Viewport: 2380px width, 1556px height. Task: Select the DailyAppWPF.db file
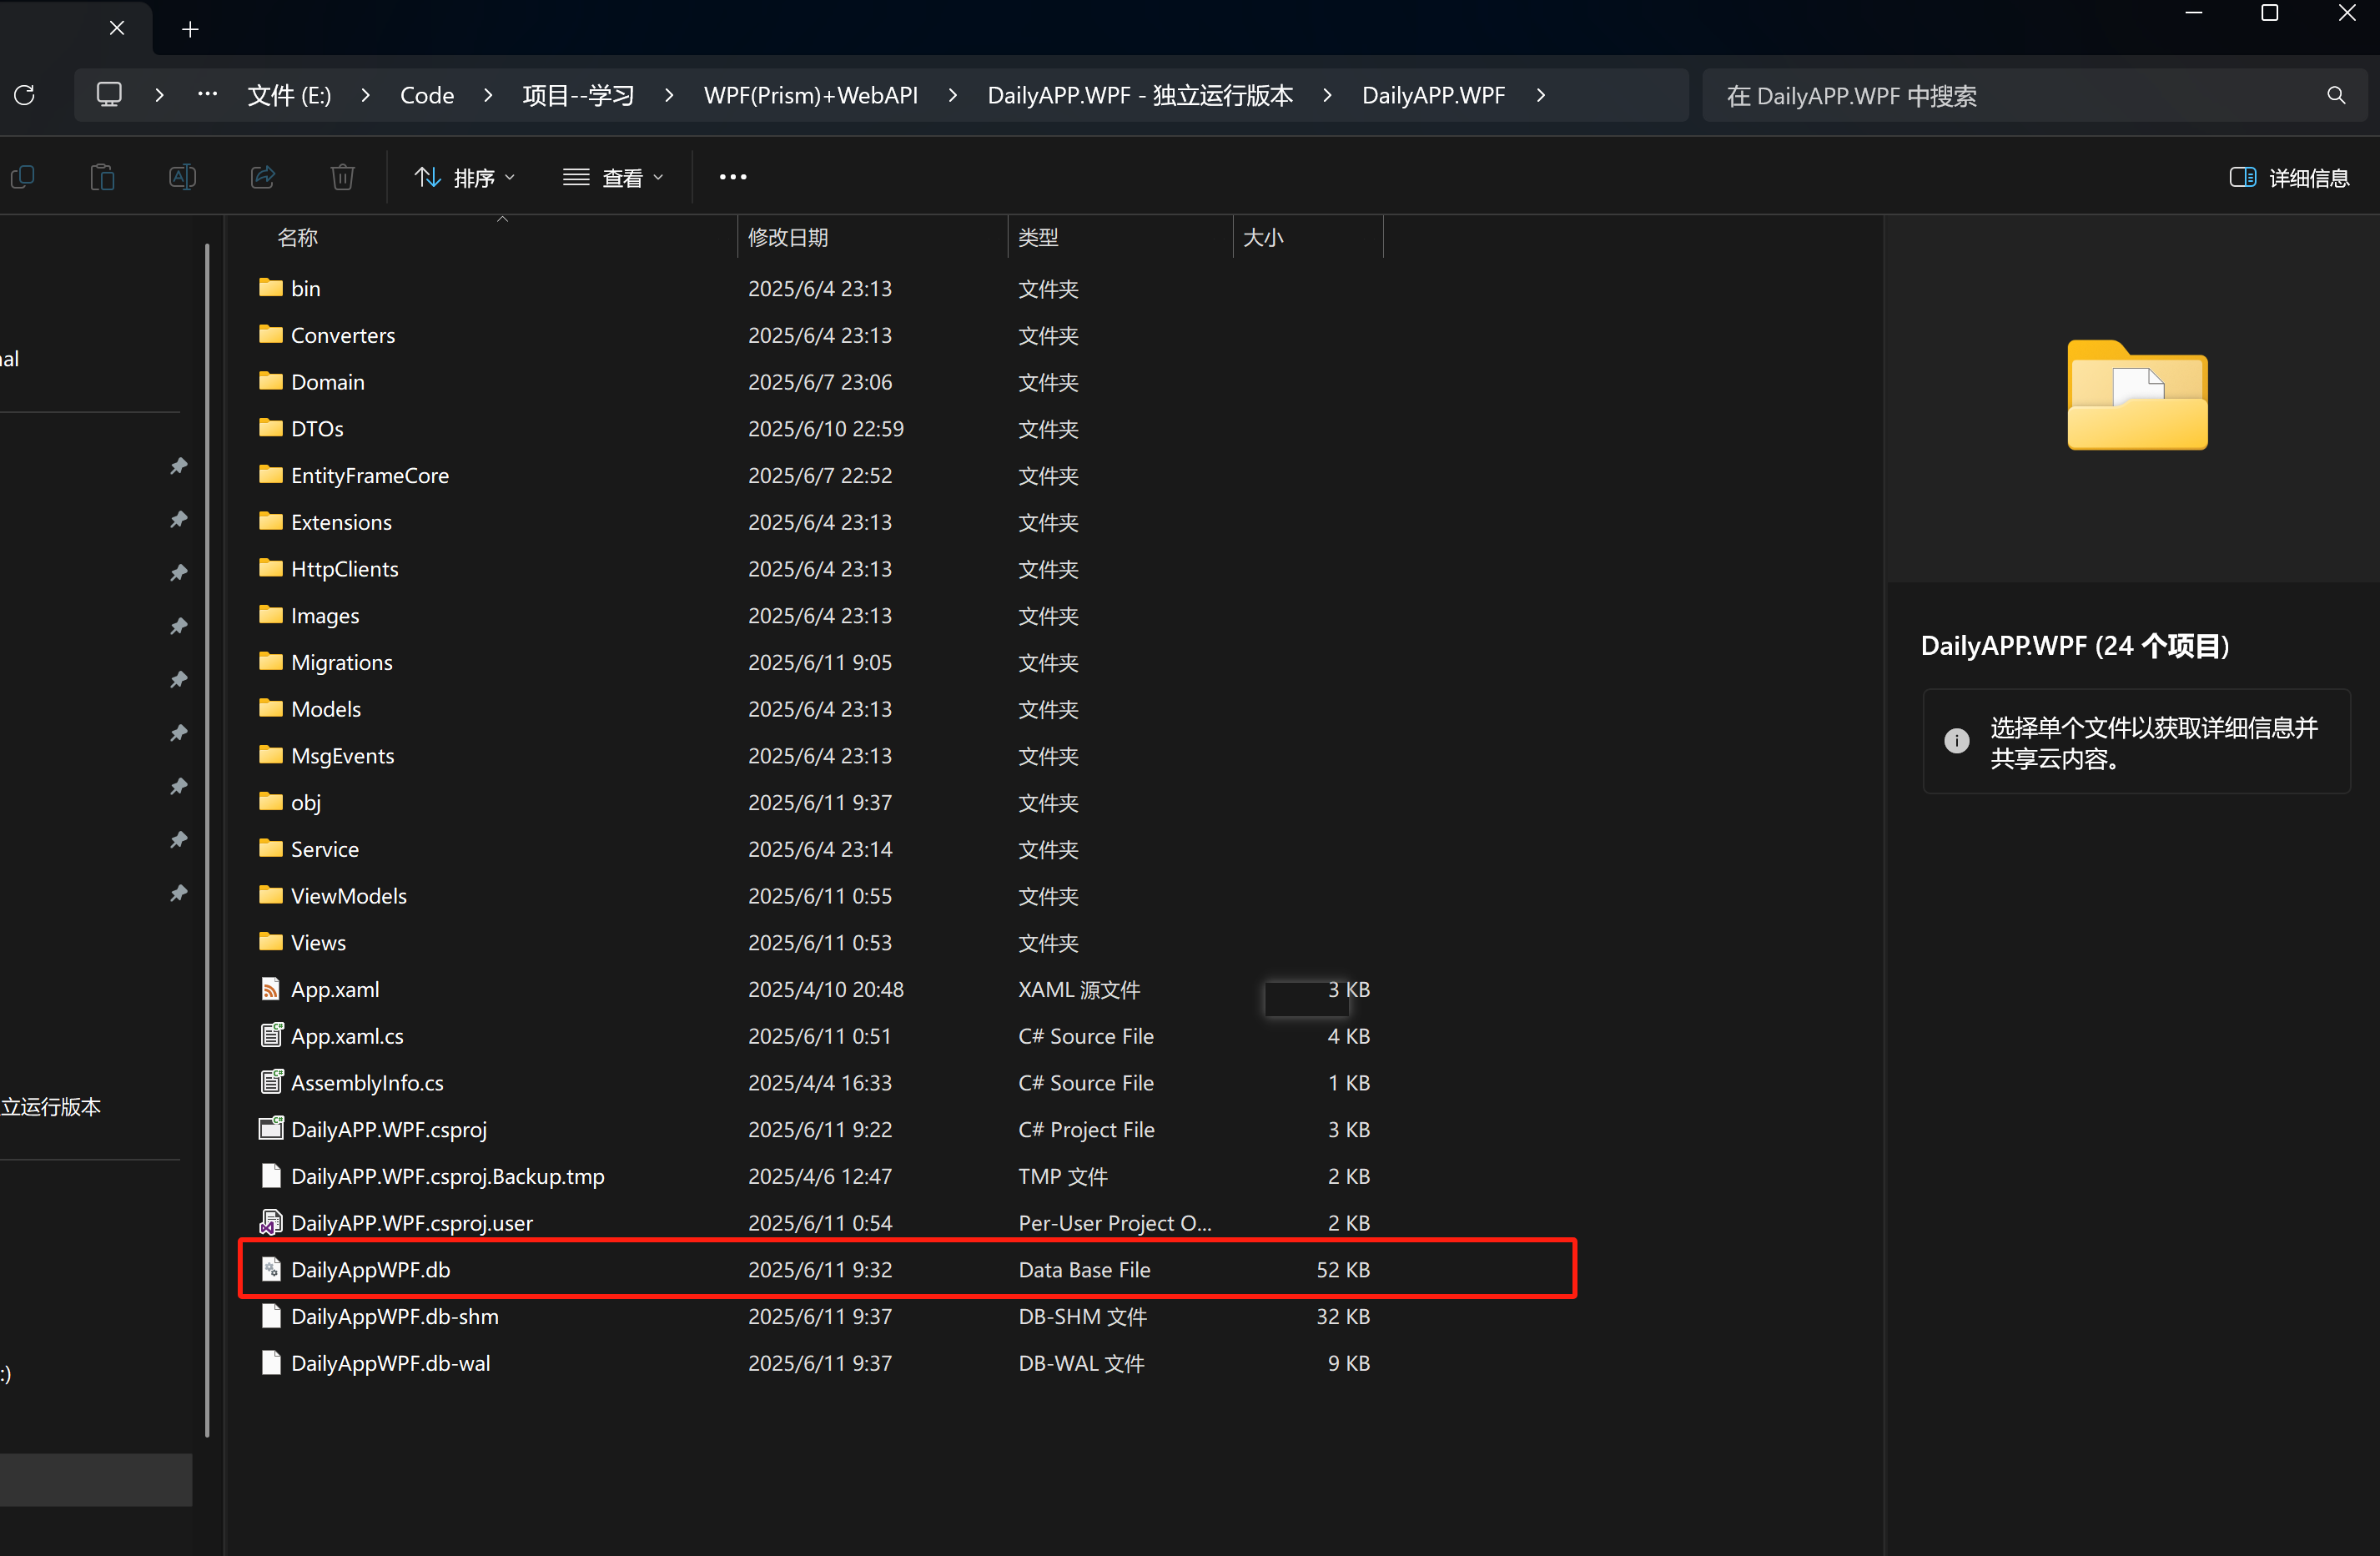[x=371, y=1269]
